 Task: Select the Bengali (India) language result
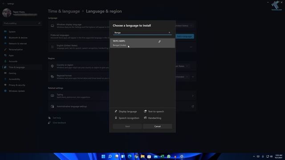[x=142, y=43]
